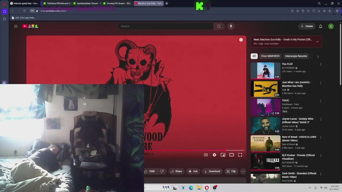
Task: Show video info card icon
Action: tap(241, 40)
